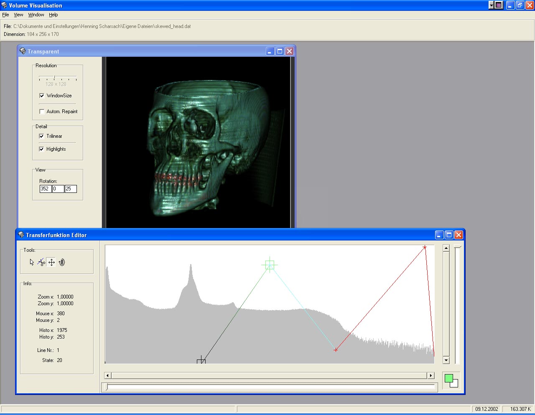Click the first Rotation field showing 352
This screenshot has height=415, width=535.
[45, 189]
